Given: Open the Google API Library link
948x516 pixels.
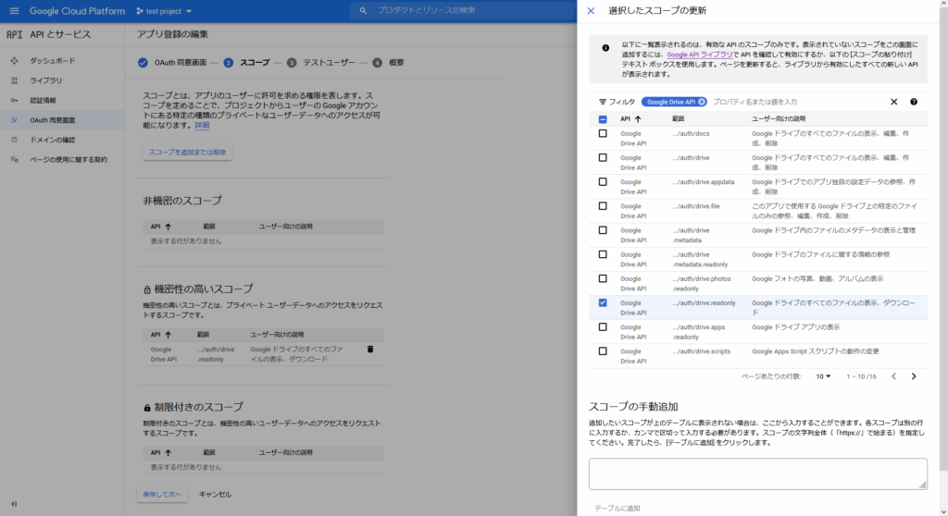Looking at the screenshot, I should (x=700, y=55).
